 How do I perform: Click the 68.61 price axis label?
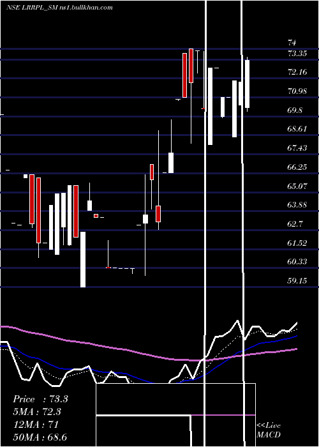[297, 129]
